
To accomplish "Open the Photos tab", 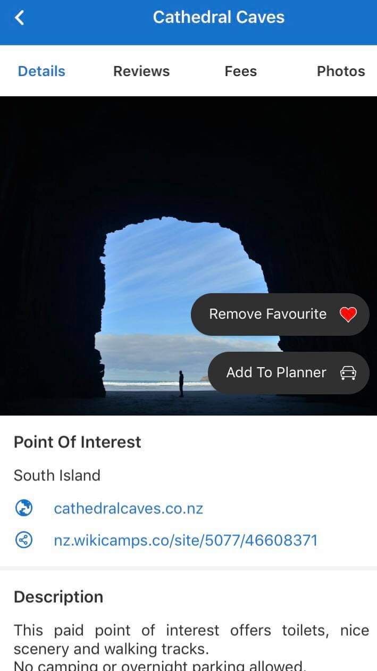I will pos(341,71).
